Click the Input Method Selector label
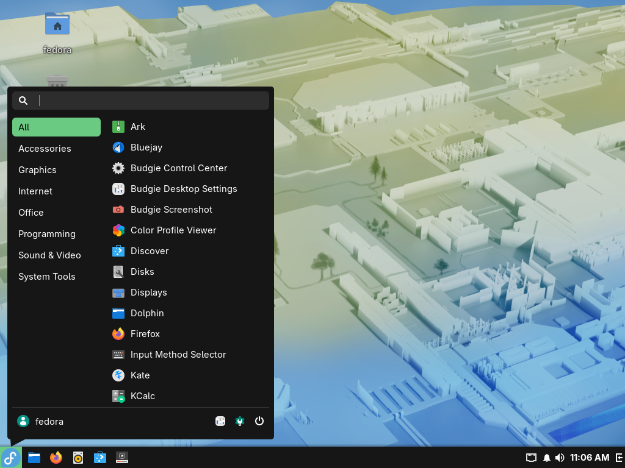 click(178, 355)
